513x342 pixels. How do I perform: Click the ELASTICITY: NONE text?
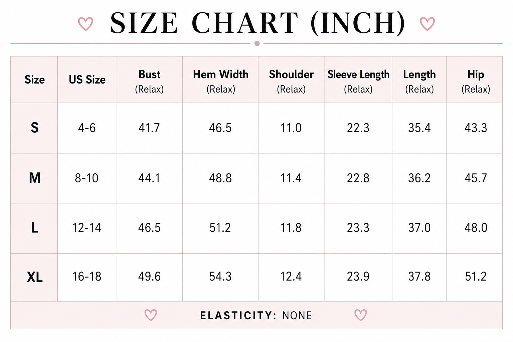pyautogui.click(x=256, y=316)
